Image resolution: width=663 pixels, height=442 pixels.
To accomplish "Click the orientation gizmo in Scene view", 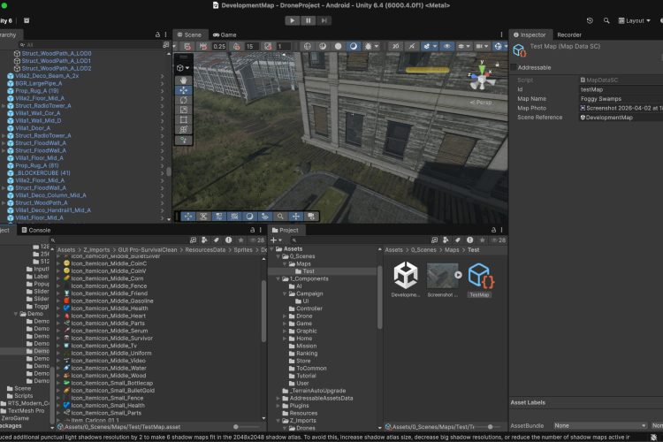I will click(481, 79).
